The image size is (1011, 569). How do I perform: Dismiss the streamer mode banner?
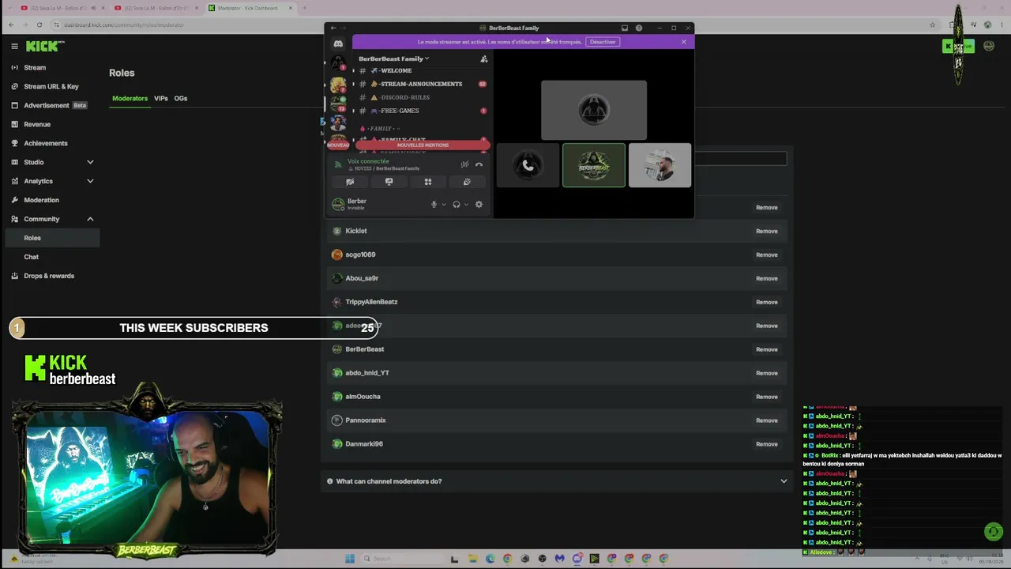(684, 42)
